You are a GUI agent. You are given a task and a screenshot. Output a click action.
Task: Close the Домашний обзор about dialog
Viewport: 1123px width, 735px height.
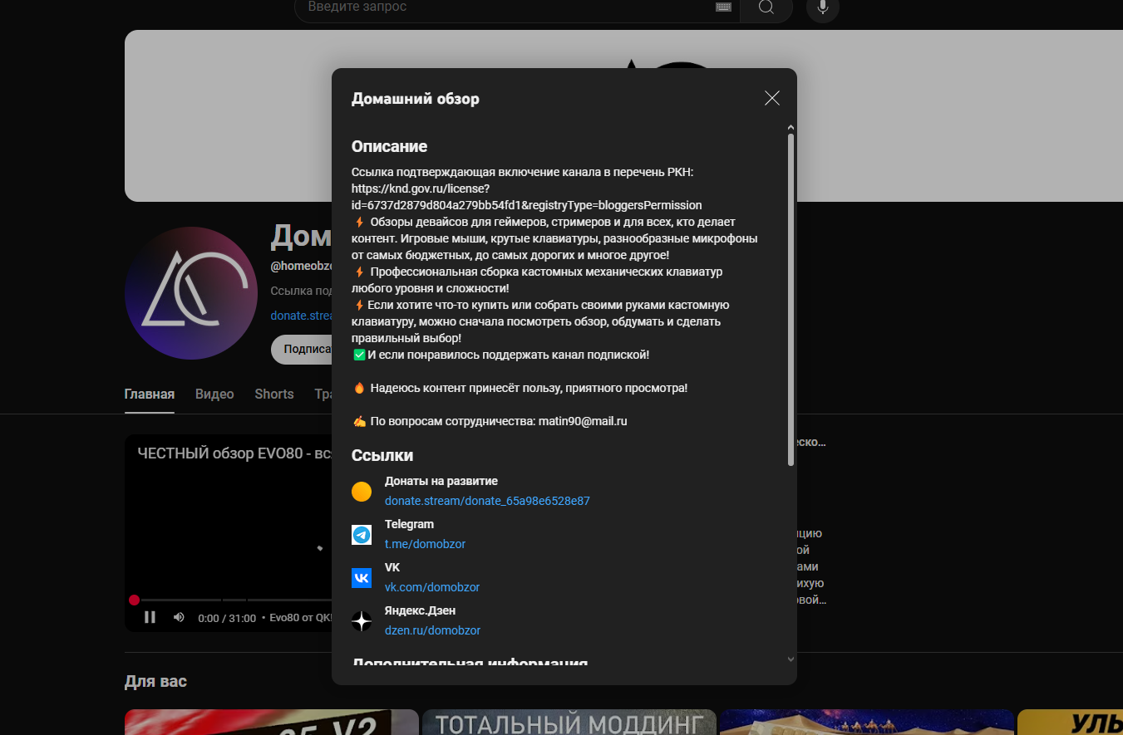point(772,98)
